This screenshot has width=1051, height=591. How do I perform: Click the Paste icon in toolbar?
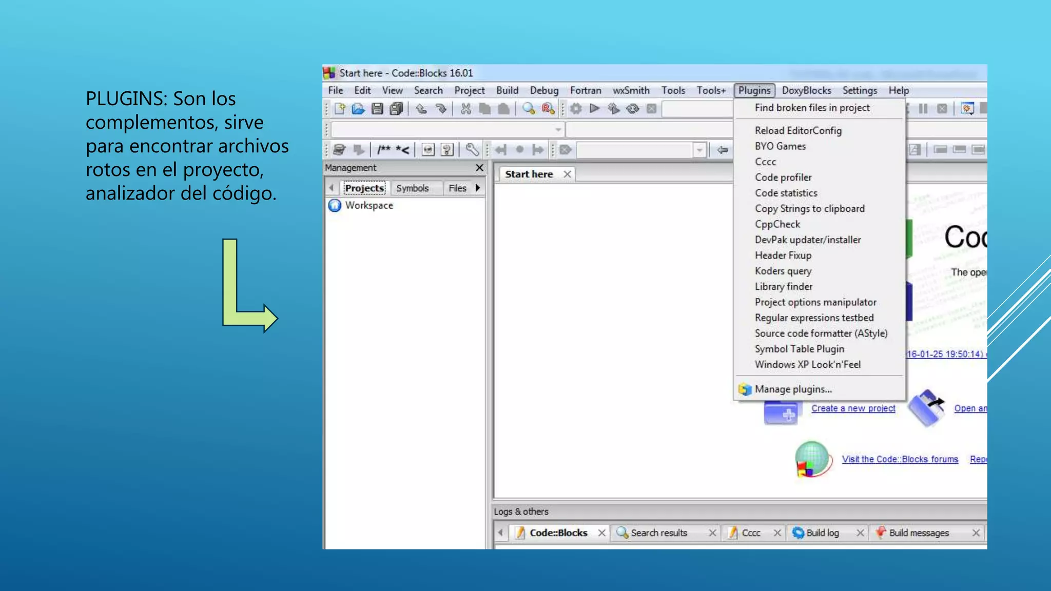[x=504, y=108]
